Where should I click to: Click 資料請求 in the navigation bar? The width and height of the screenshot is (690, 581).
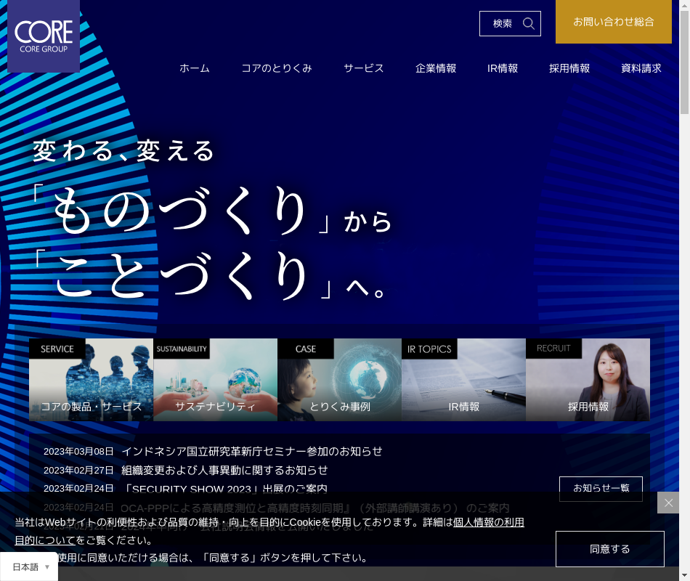641,68
